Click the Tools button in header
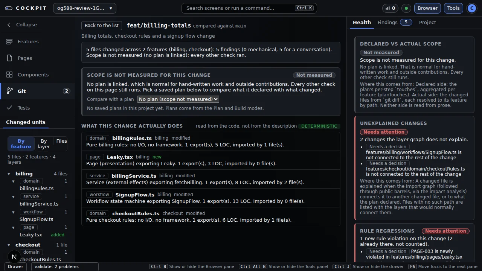 click(453, 8)
